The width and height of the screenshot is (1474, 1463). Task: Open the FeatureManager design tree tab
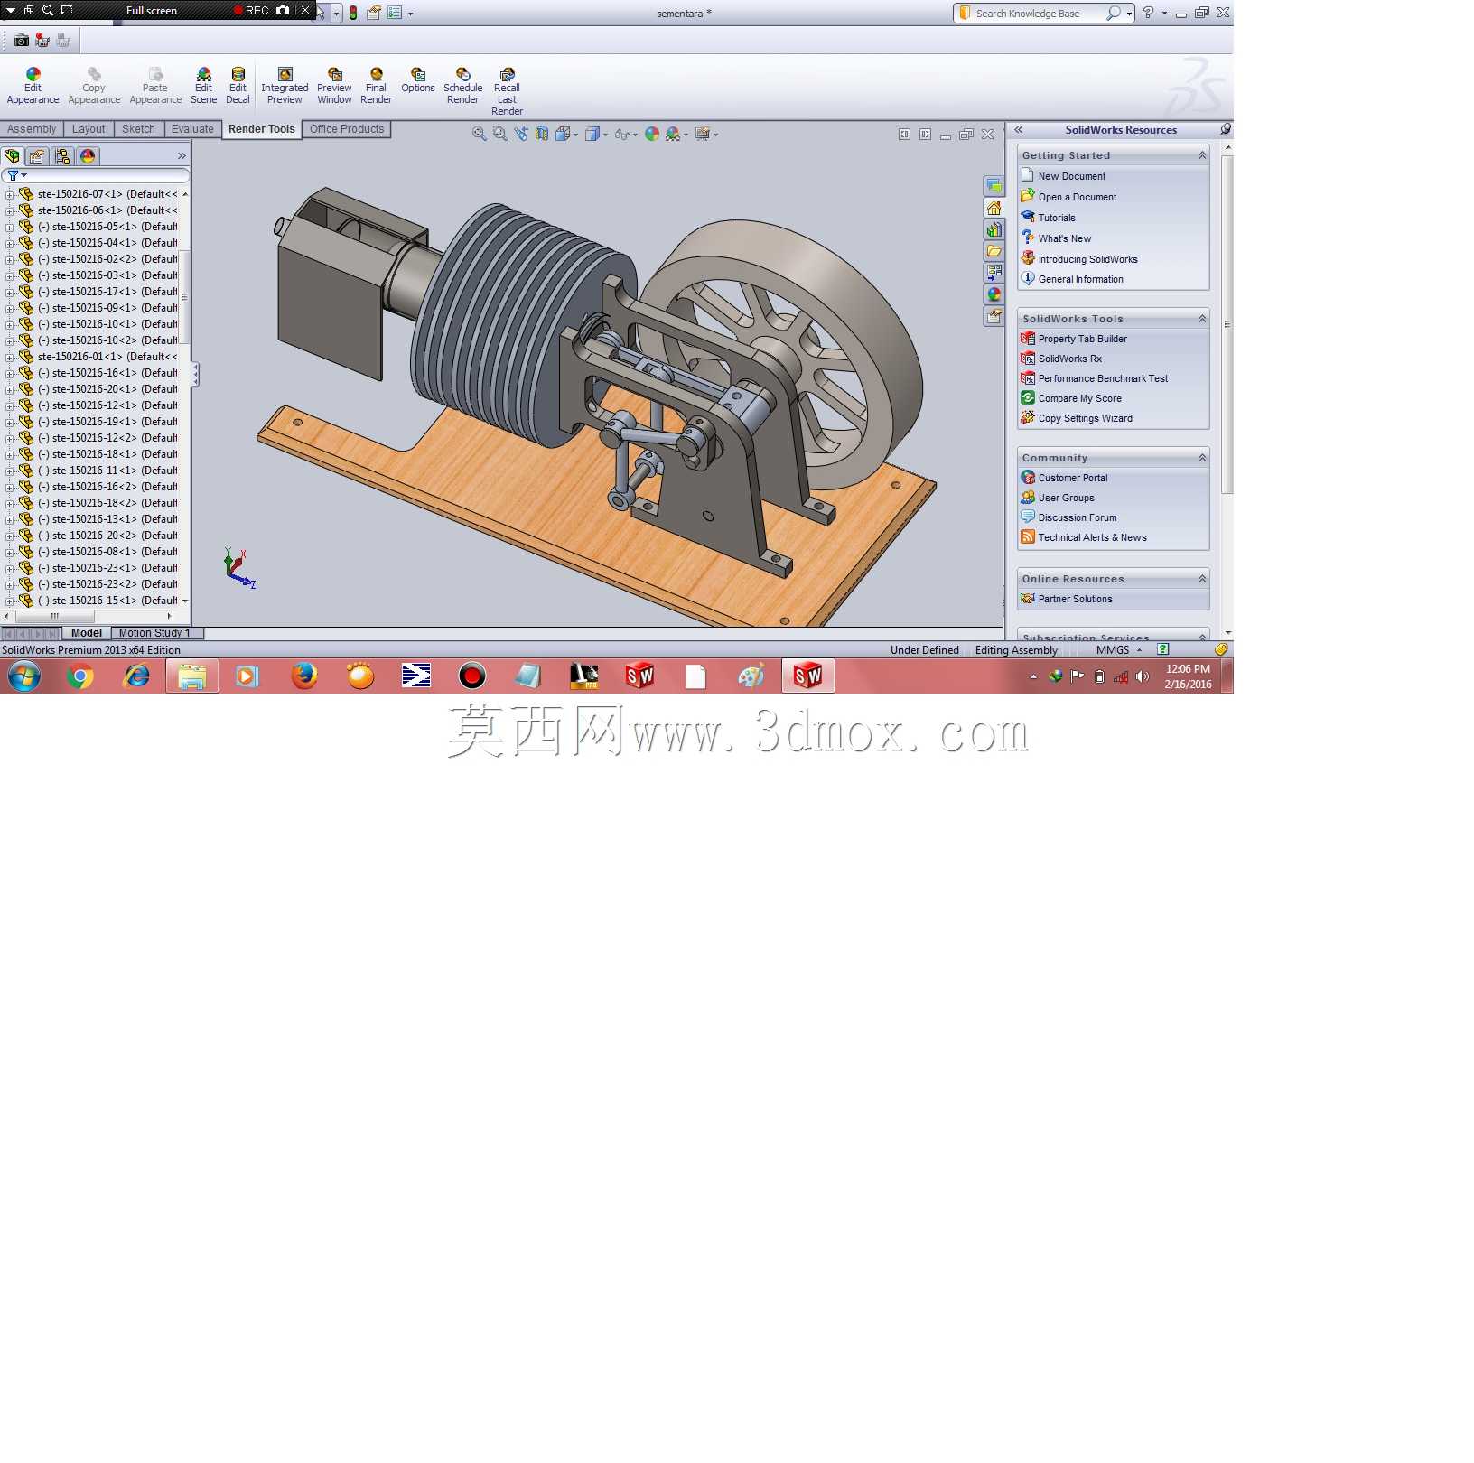click(13, 156)
